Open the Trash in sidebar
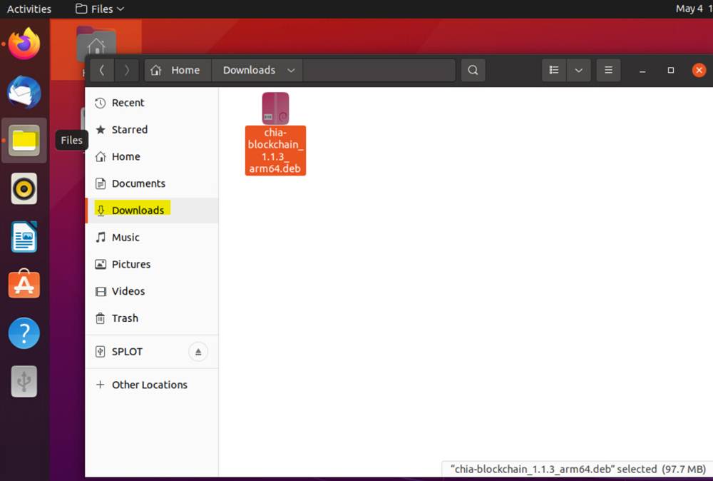Viewport: 713px width, 481px height. (x=124, y=318)
